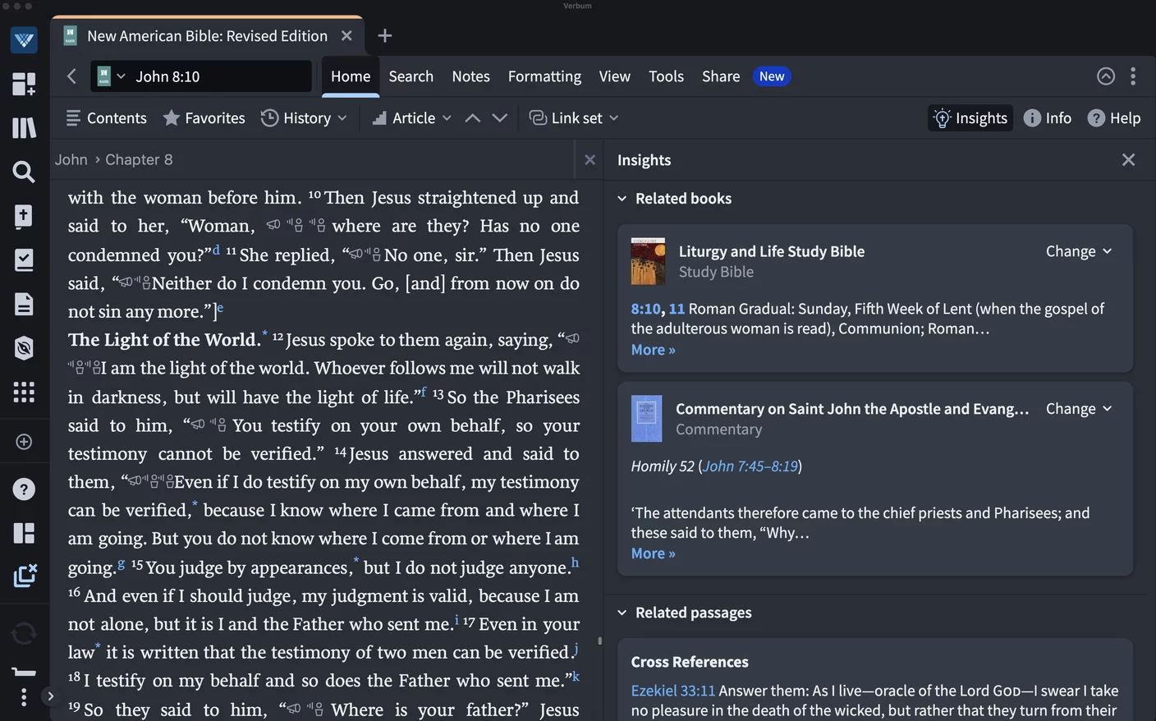Open the History dropdown
Image resolution: width=1156 pixels, height=721 pixels.
[x=304, y=118]
